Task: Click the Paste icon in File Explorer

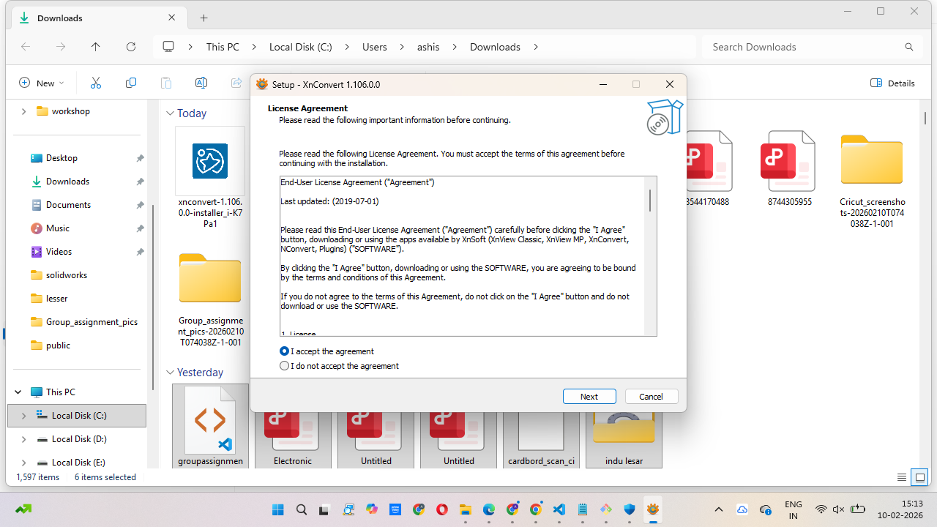Action: coord(166,83)
